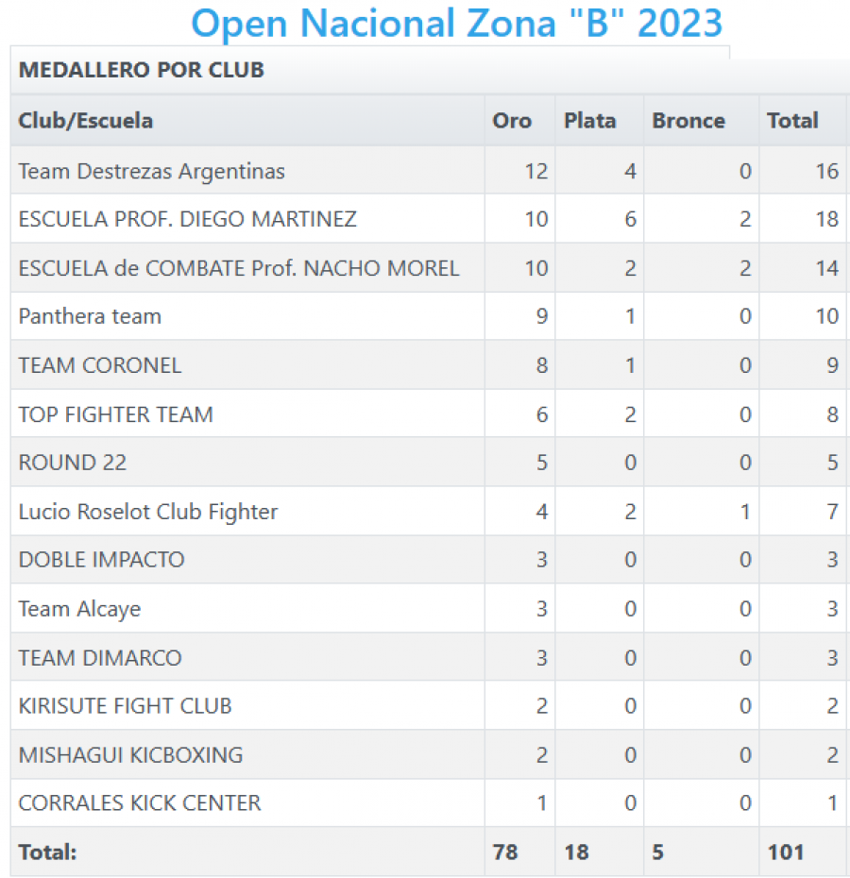Click the DOBLE IMPACTO row
This screenshot has width=850, height=878.
click(429, 560)
